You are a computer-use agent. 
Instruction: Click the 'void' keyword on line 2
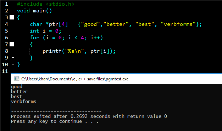click(x=23, y=11)
